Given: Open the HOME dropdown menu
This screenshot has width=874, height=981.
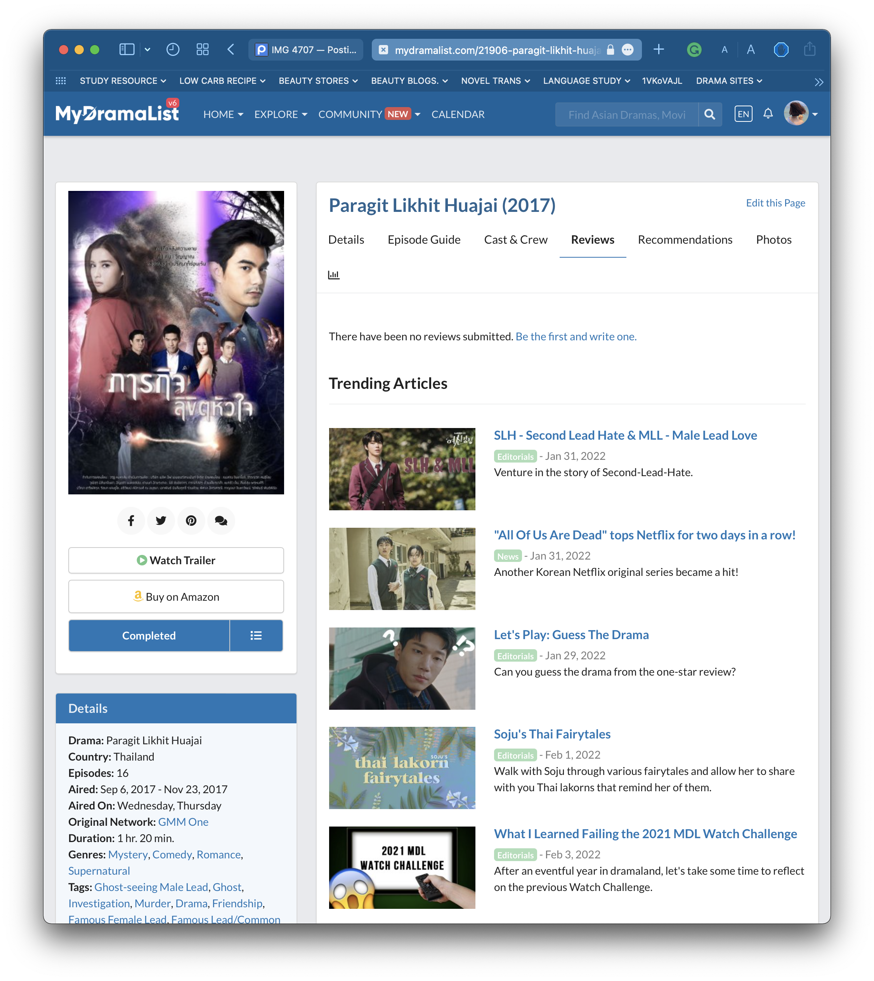Looking at the screenshot, I should (x=223, y=114).
